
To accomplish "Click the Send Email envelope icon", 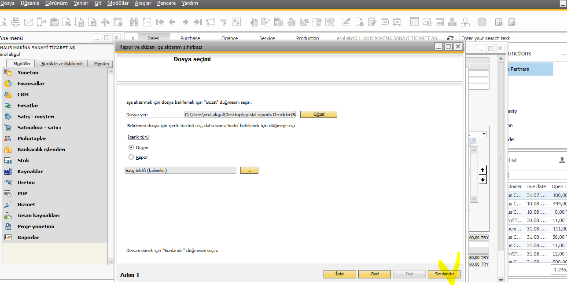I will [29, 22].
